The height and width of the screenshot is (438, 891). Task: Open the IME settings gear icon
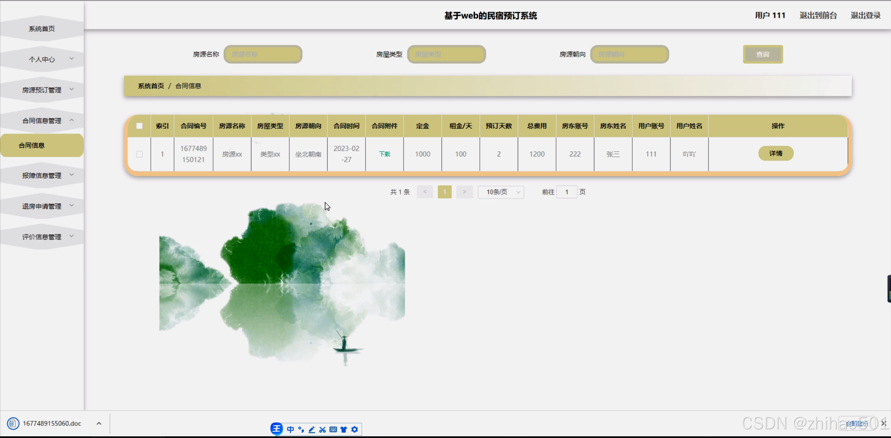click(354, 429)
